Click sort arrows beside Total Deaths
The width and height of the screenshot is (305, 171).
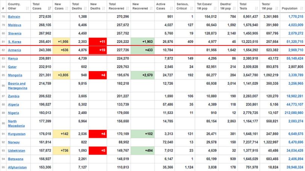pyautogui.click(x=85, y=8)
